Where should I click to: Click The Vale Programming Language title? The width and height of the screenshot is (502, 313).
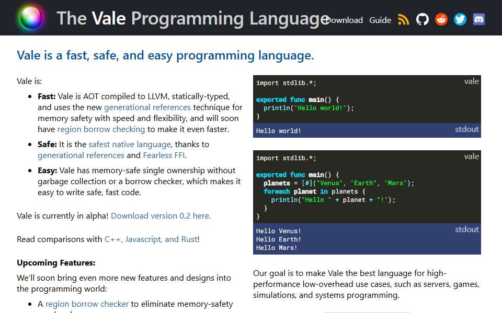click(x=193, y=18)
